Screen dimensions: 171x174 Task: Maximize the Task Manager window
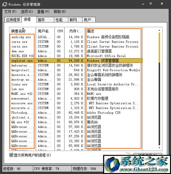click(151, 4)
